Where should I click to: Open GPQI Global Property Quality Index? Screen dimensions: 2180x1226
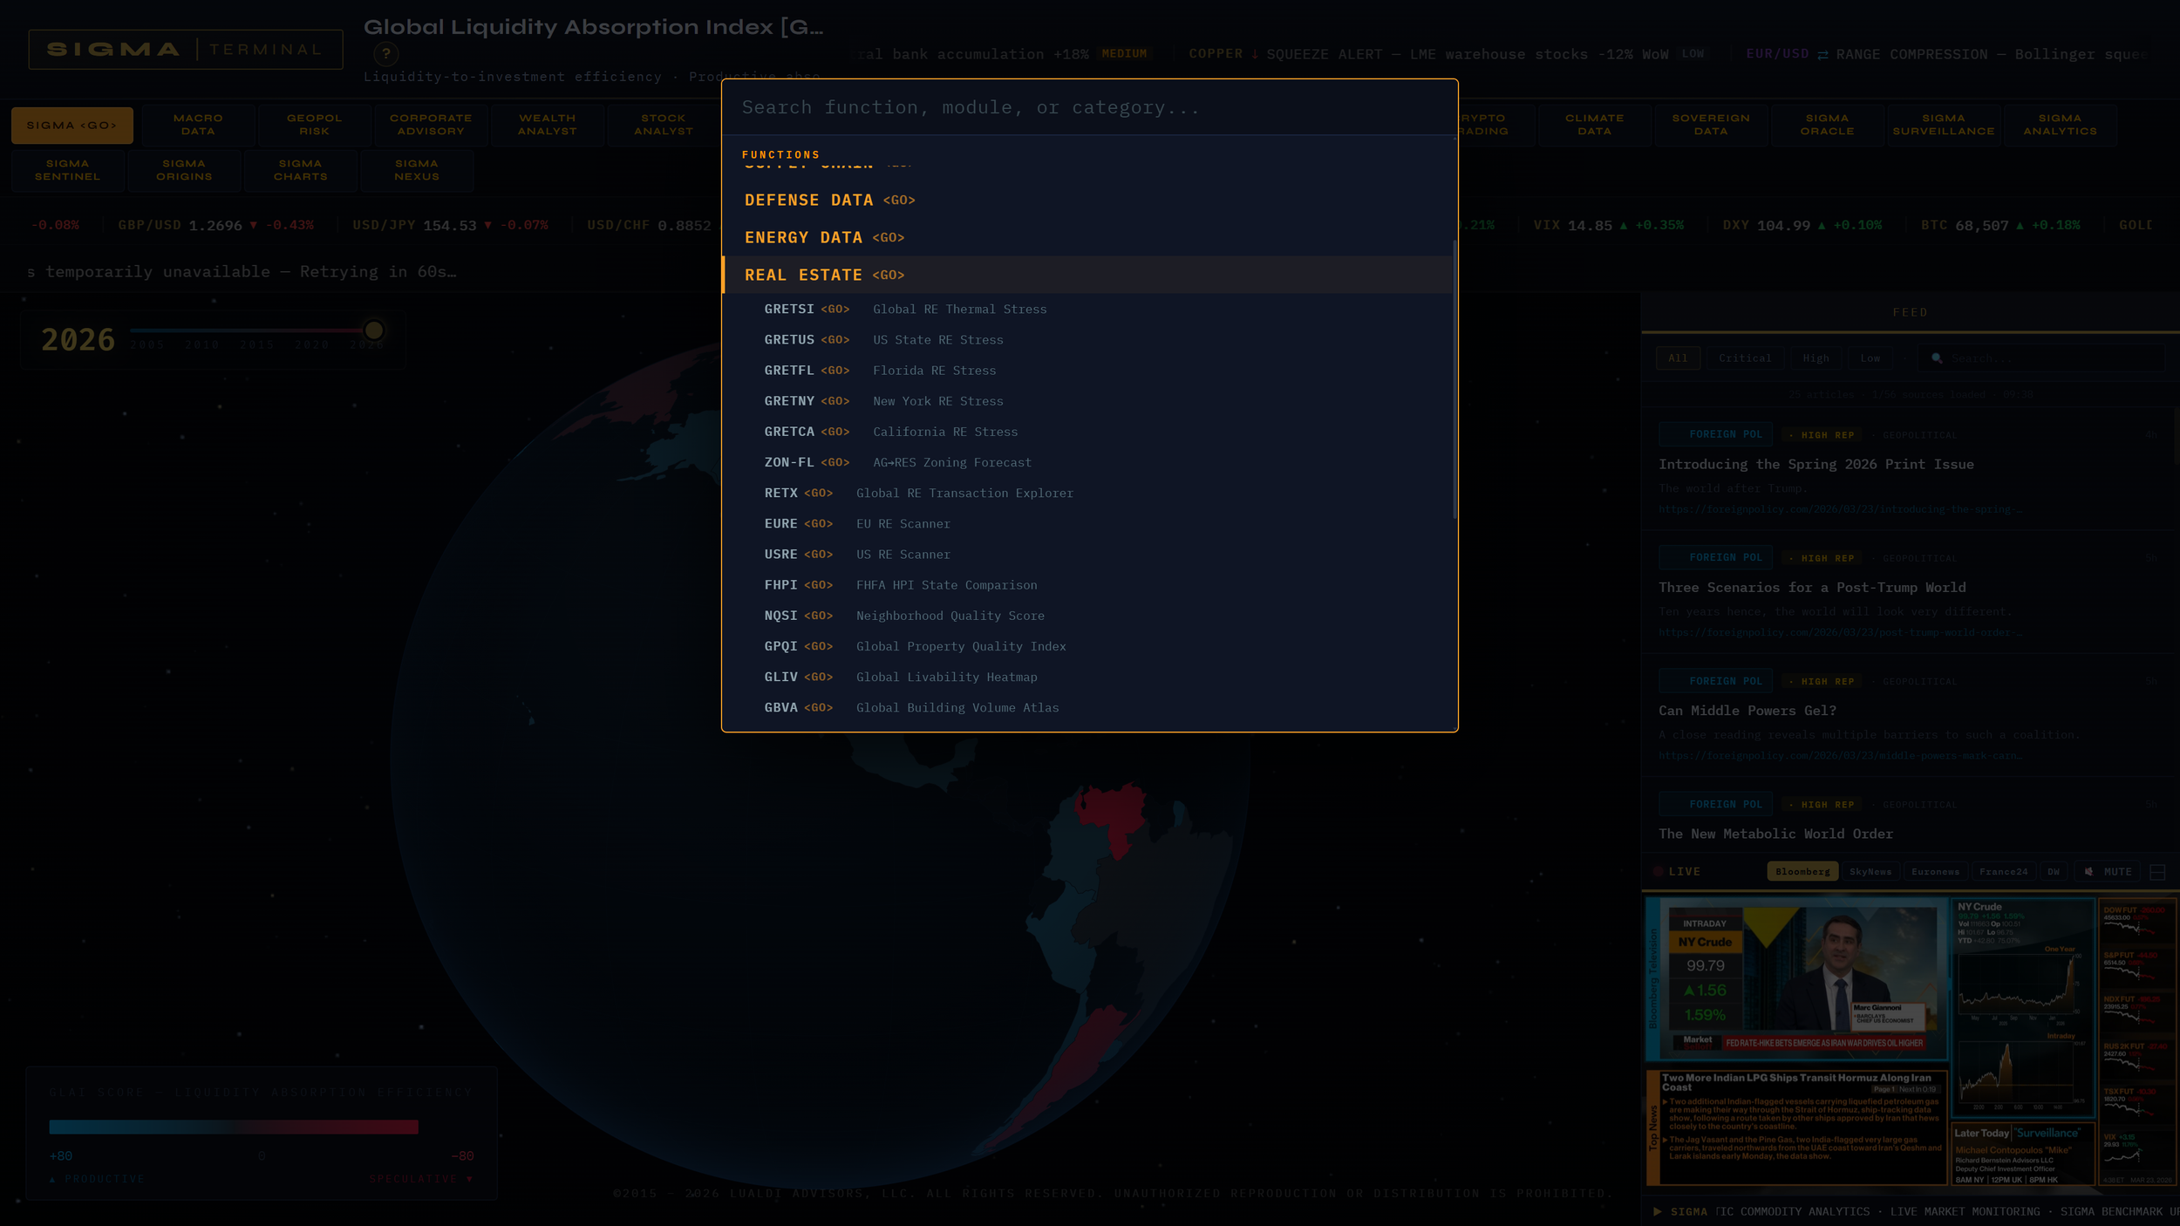[1087, 646]
